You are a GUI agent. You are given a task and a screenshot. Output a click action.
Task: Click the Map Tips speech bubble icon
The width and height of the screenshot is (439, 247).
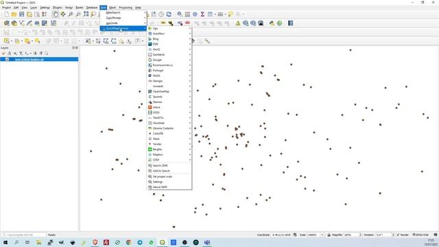pyautogui.click(x=230, y=14)
